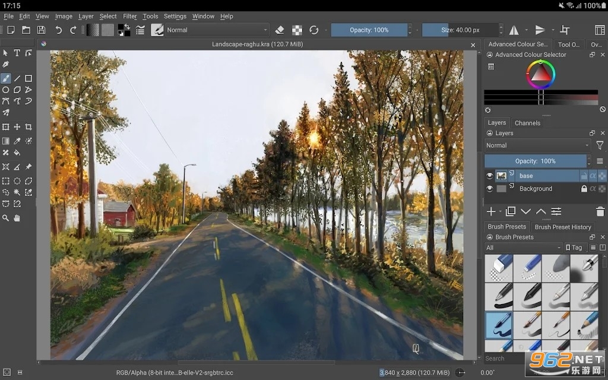Select the Gradient tool
608x380 pixels.
point(5,141)
